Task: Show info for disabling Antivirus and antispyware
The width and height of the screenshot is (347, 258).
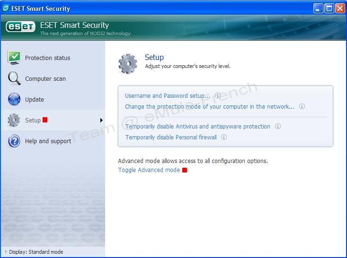Action: tap(278, 126)
